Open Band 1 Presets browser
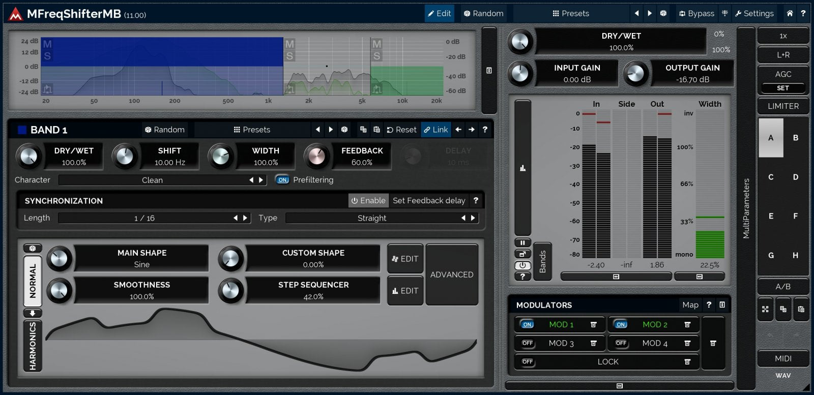The height and width of the screenshot is (395, 814). pyautogui.click(x=252, y=130)
